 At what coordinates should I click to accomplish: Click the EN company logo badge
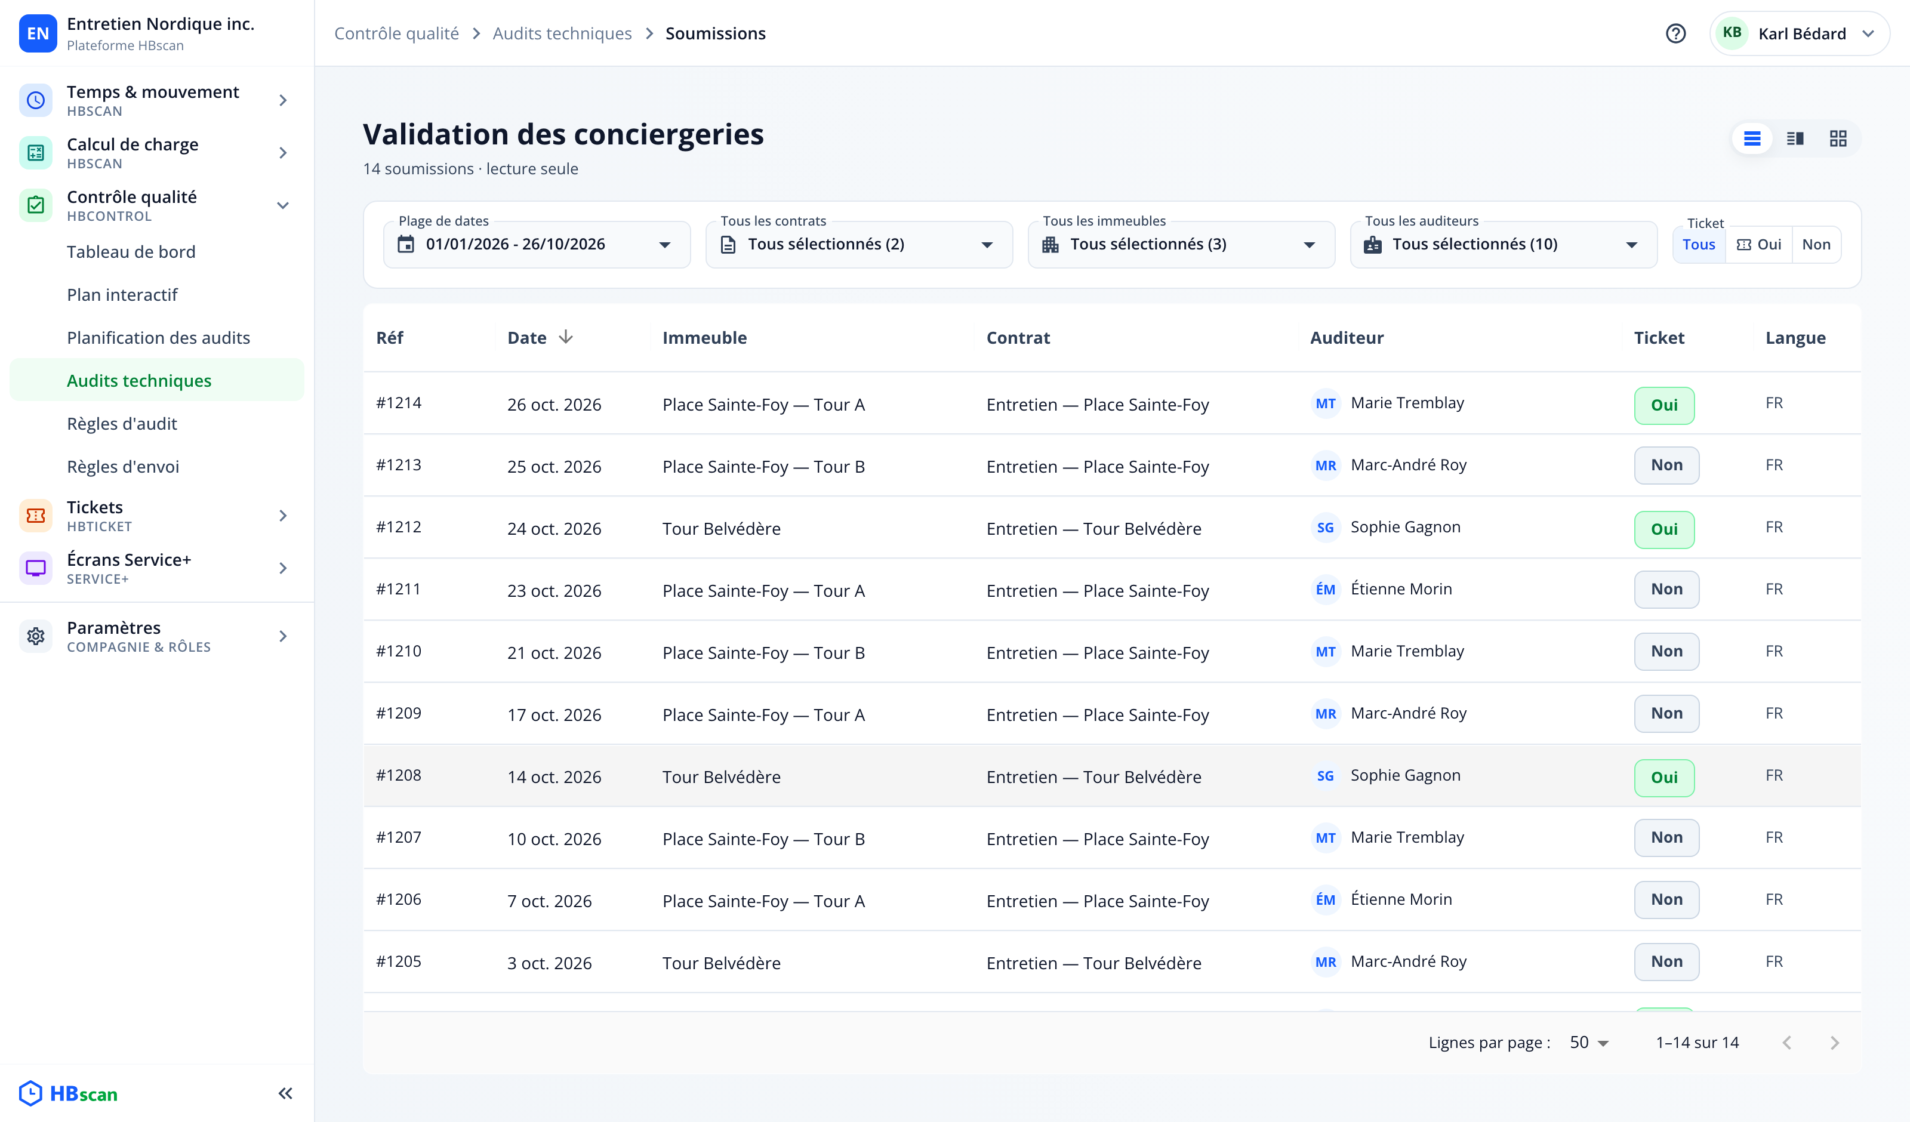coord(37,33)
